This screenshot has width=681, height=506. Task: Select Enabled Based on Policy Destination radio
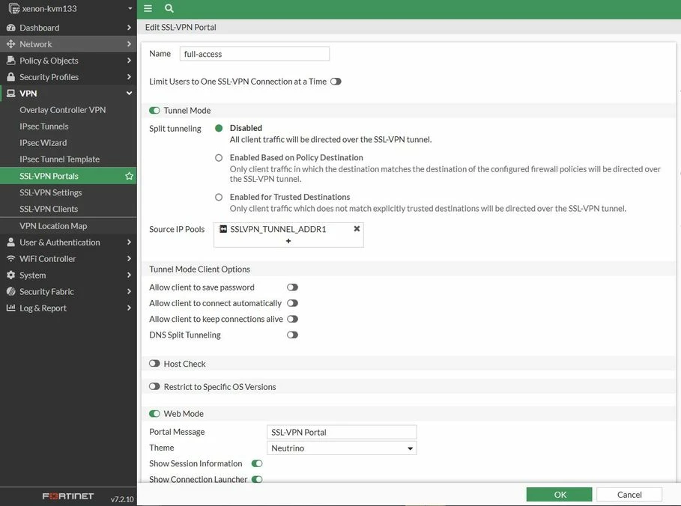click(219, 157)
